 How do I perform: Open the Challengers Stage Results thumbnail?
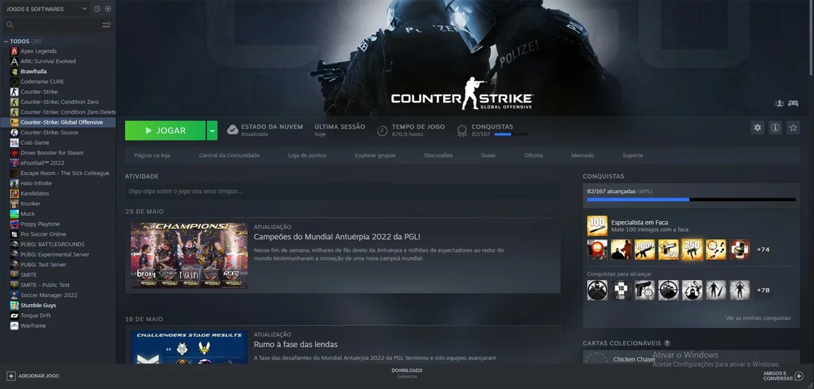(x=189, y=347)
